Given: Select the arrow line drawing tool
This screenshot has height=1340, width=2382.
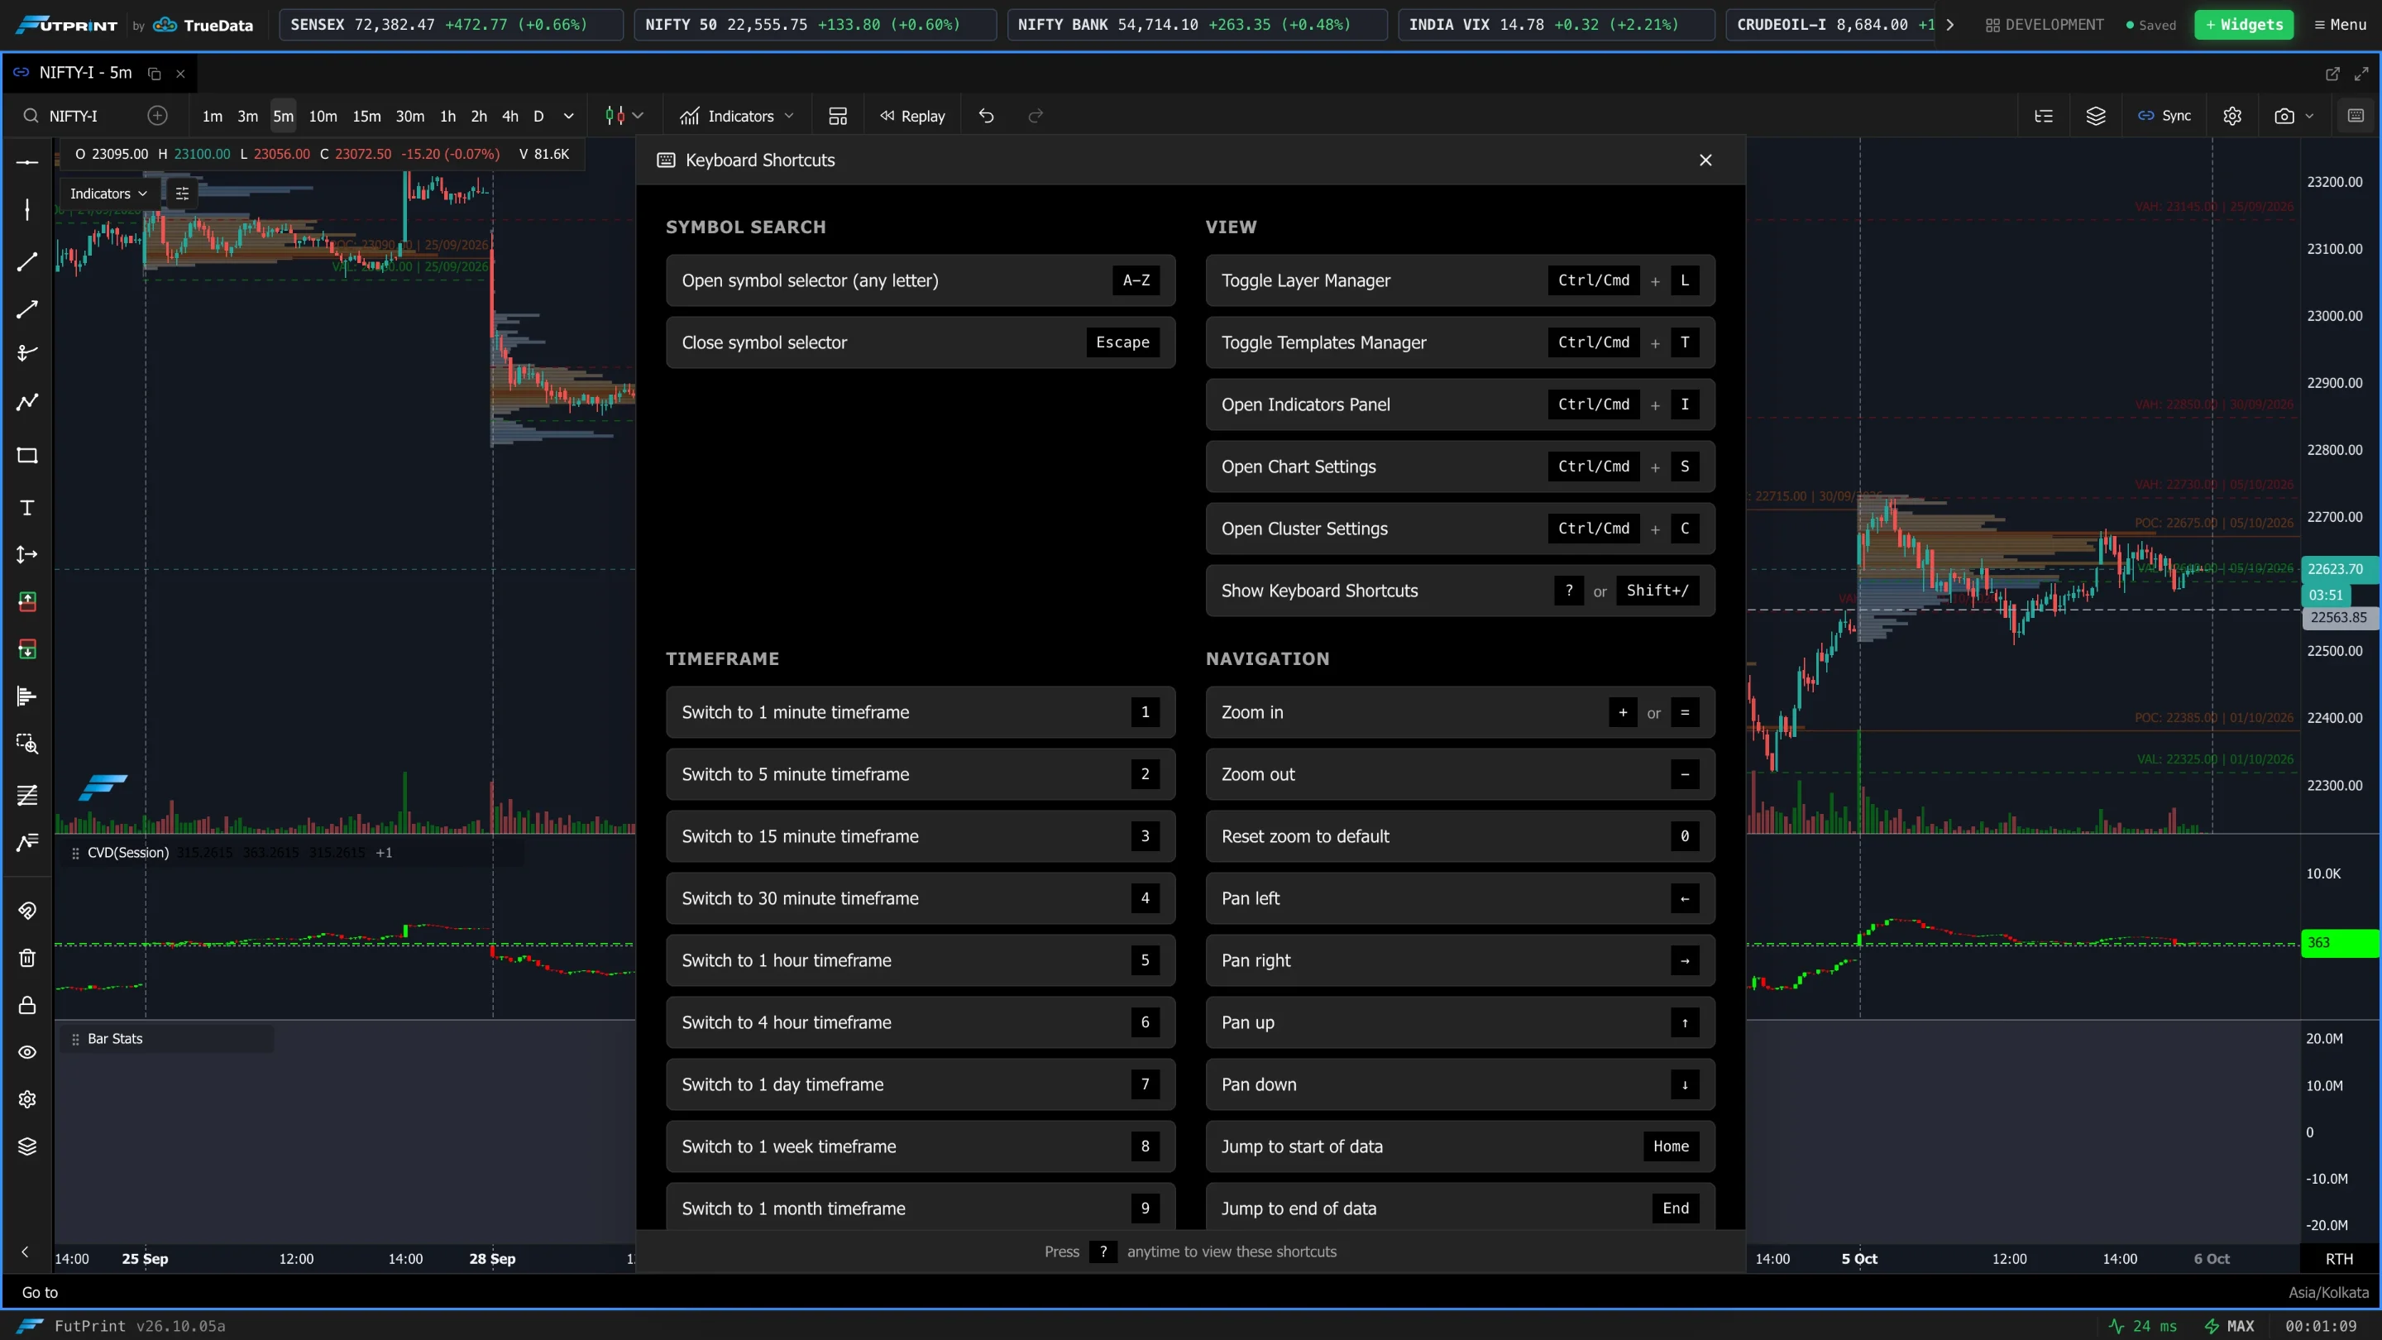Looking at the screenshot, I should click(x=26, y=309).
